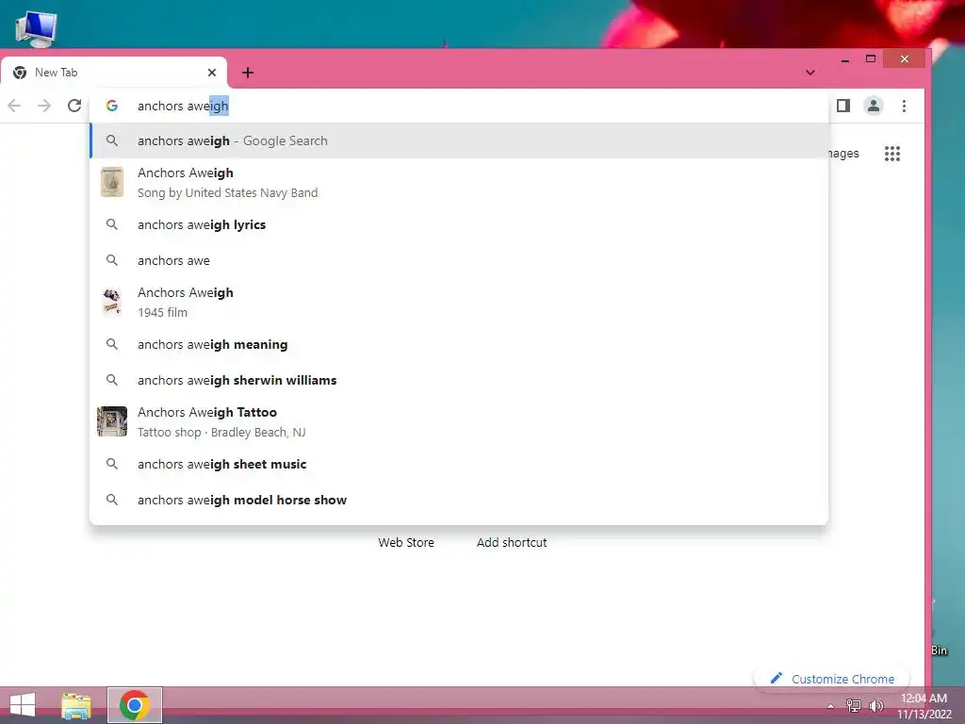Open the Windows Start button

(x=23, y=705)
